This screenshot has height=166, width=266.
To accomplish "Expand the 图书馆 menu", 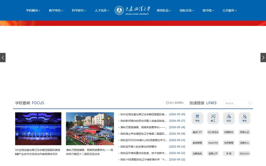I will pyautogui.click(x=208, y=11).
